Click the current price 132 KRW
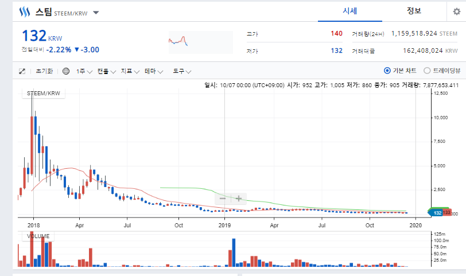Screen dimensions: 466x276 pos(42,36)
